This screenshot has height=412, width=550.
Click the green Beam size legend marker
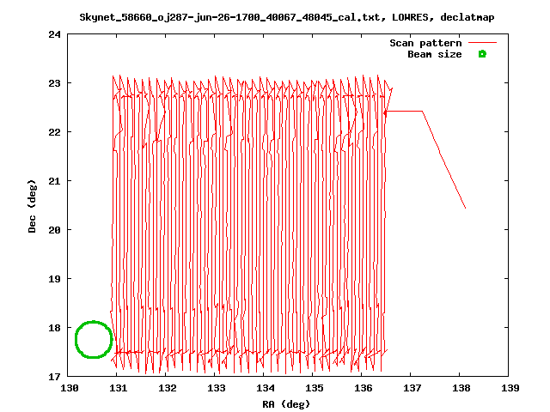click(483, 54)
